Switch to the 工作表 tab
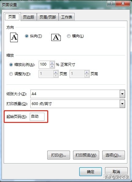 click(x=67, y=17)
